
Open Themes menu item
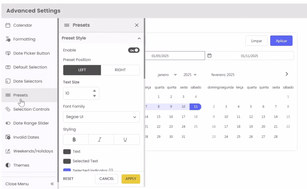coord(29,165)
